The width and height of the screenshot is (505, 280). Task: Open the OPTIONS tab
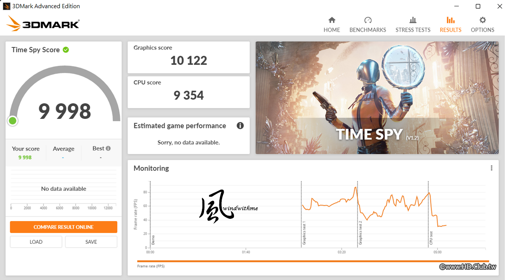click(483, 24)
